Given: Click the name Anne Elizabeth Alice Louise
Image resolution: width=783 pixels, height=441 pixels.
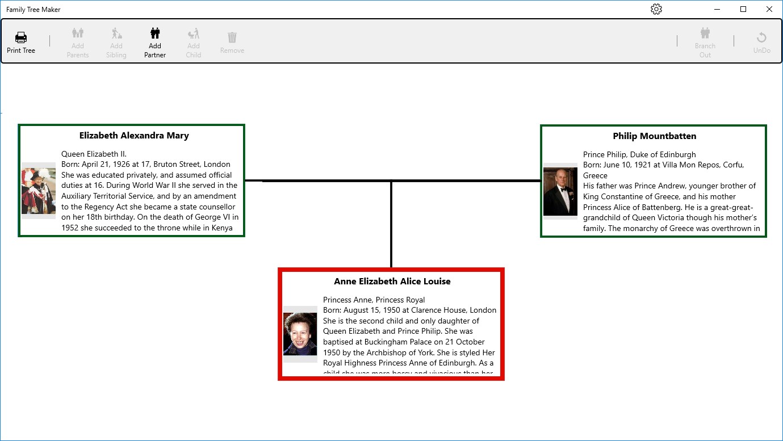Looking at the screenshot, I should click(392, 282).
